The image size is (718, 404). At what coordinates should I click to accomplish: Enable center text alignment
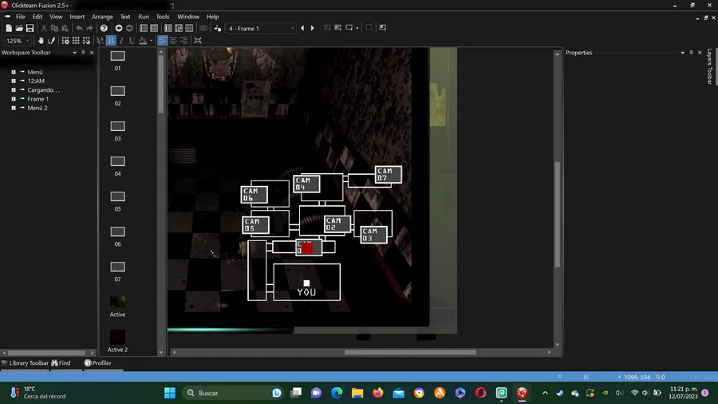pyautogui.click(x=173, y=41)
